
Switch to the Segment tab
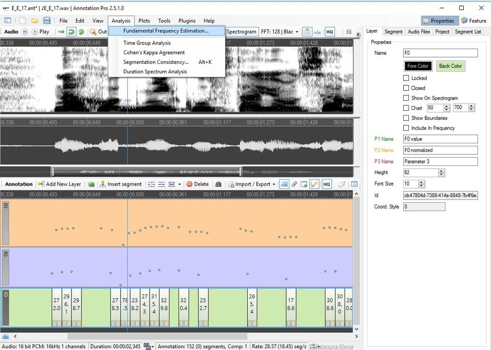(393, 32)
